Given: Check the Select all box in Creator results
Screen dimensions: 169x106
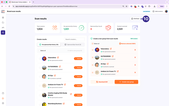Looking at the screenshot, I should tap(39, 50).
